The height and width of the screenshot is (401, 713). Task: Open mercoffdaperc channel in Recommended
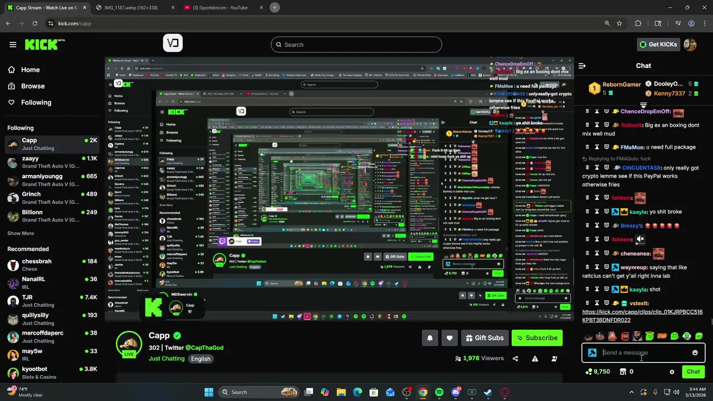52,336
